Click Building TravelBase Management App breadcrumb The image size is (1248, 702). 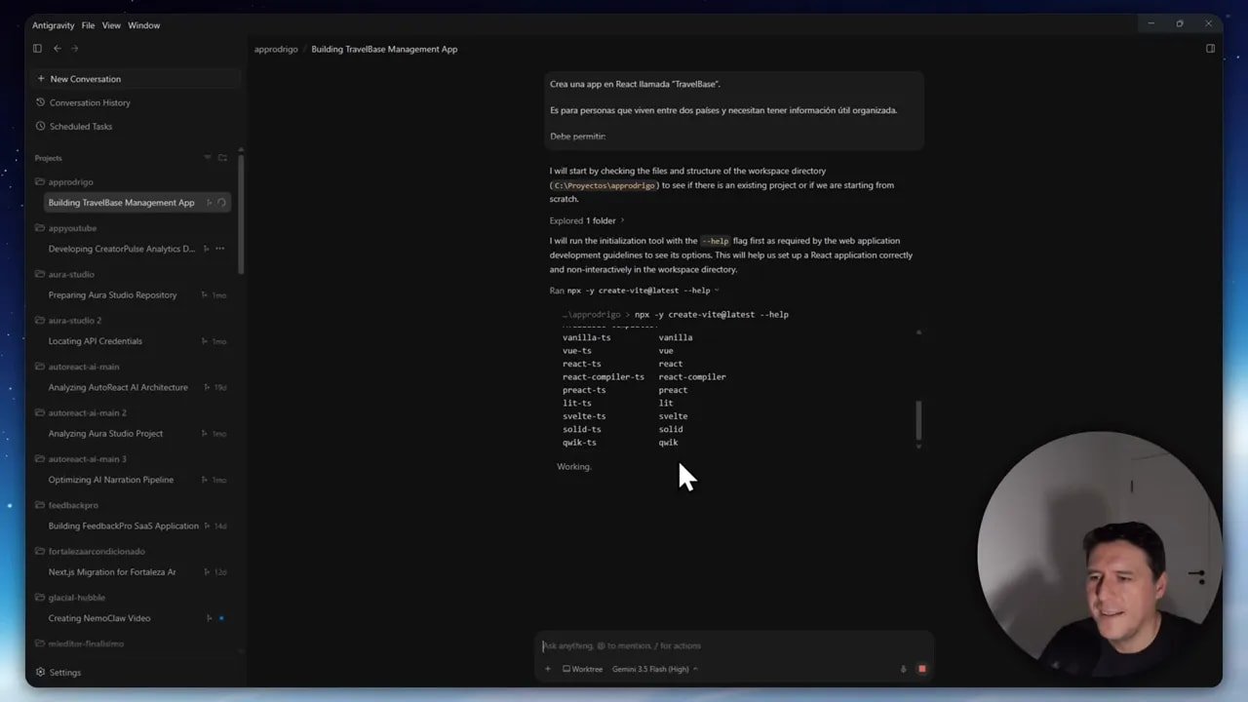[384, 49]
